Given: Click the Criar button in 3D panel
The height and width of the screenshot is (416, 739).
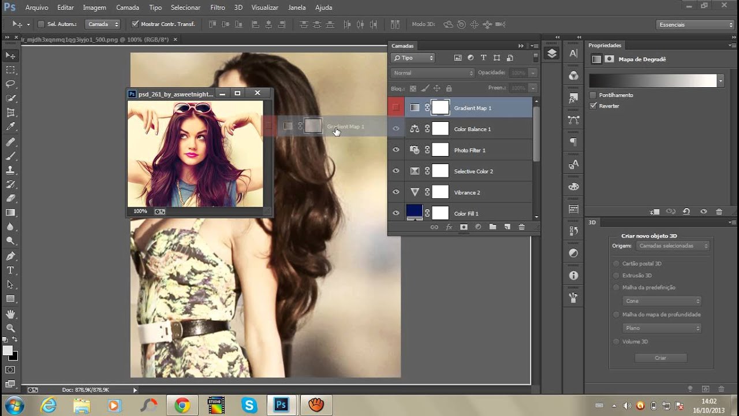Looking at the screenshot, I should (660, 358).
